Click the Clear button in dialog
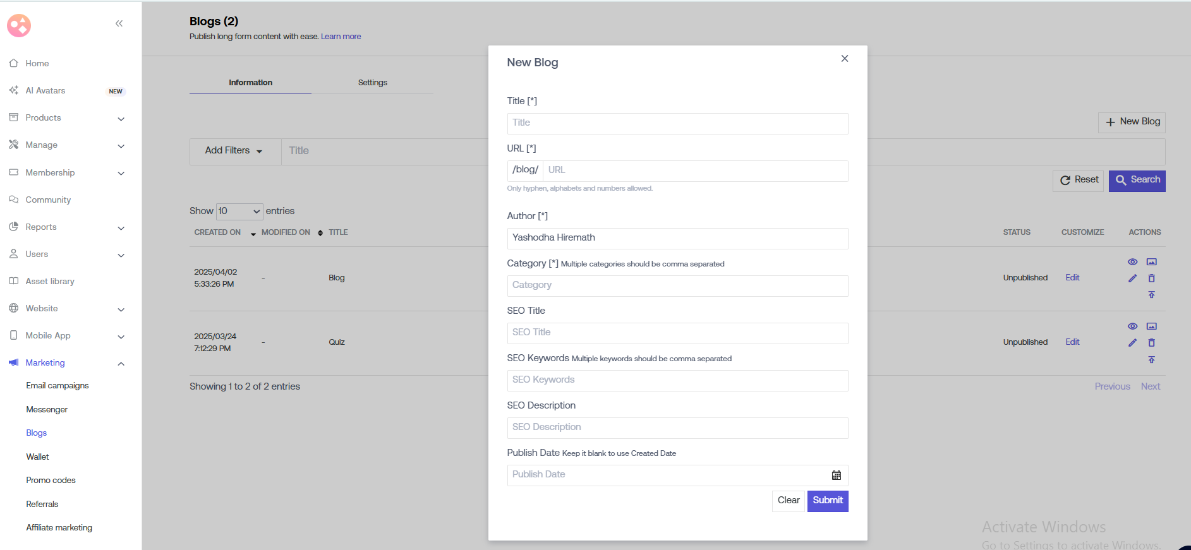 (788, 501)
